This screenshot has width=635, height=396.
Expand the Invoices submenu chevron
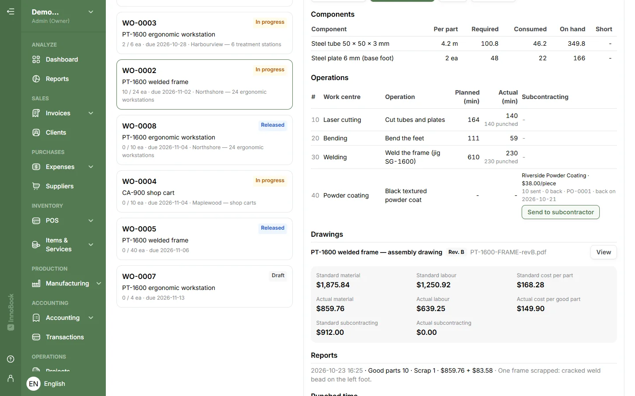(91, 113)
